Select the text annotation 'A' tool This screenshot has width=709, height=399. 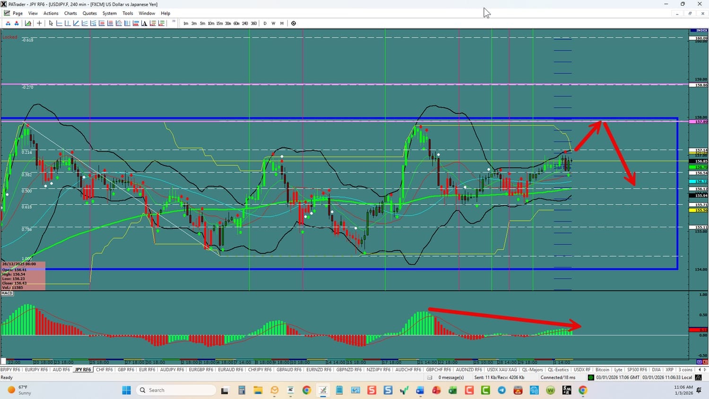(x=144, y=23)
